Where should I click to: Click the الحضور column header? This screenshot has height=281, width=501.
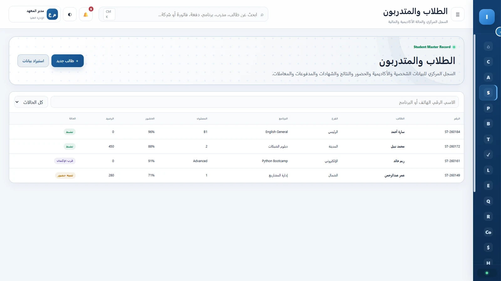pyautogui.click(x=150, y=119)
